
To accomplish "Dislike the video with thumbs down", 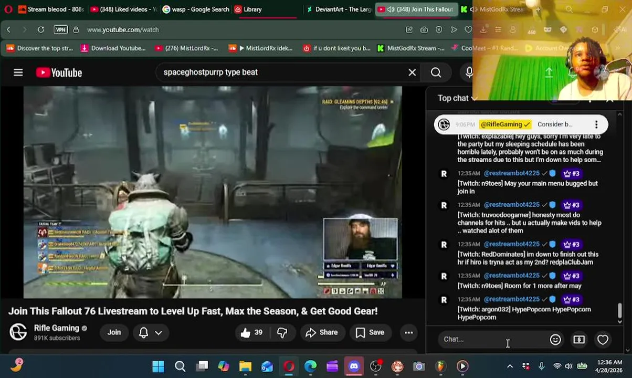I will click(x=282, y=332).
